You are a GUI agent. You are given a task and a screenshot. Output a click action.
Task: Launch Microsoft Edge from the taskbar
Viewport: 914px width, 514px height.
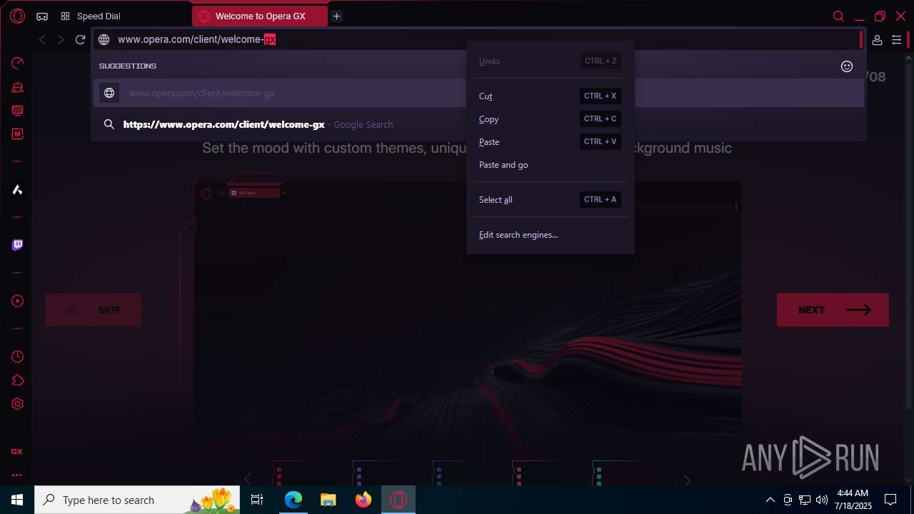pos(293,500)
